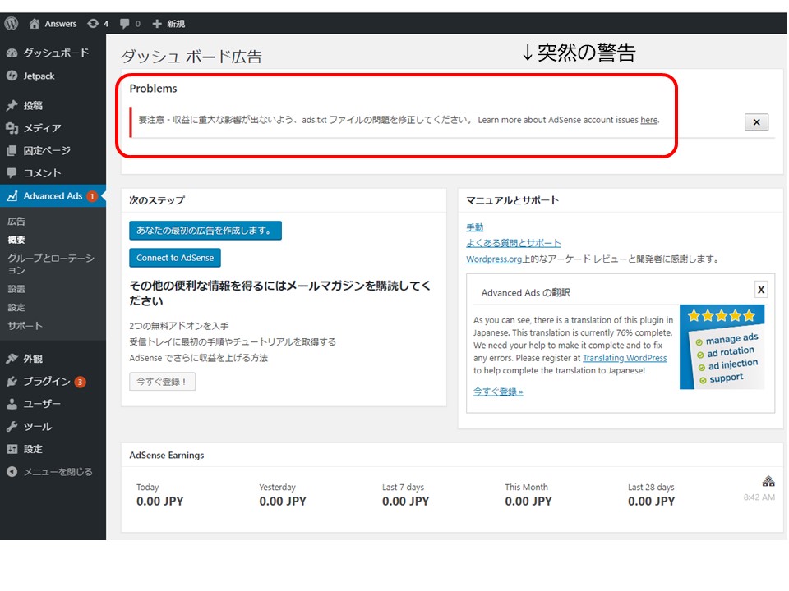
Task: Click the Last 28 days earnings value
Action: tap(651, 502)
